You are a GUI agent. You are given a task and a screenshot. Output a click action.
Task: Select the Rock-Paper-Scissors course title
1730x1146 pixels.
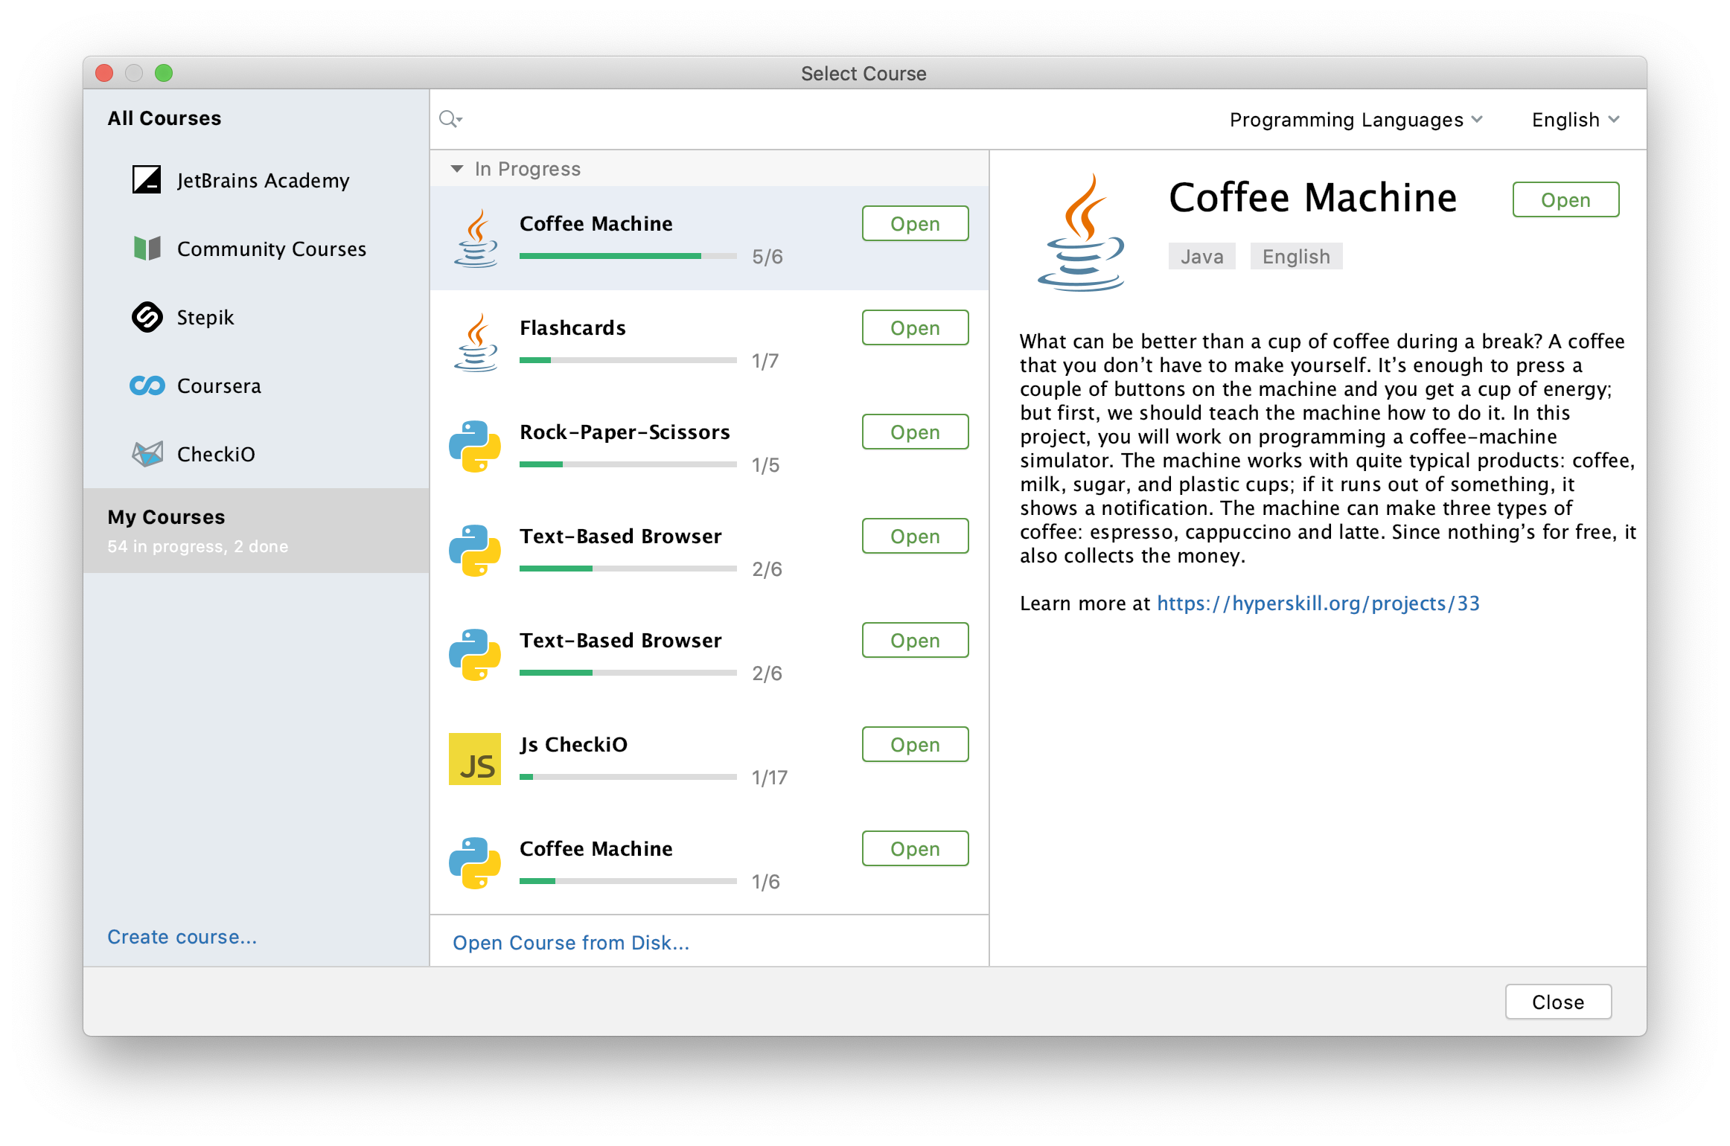pyautogui.click(x=625, y=432)
